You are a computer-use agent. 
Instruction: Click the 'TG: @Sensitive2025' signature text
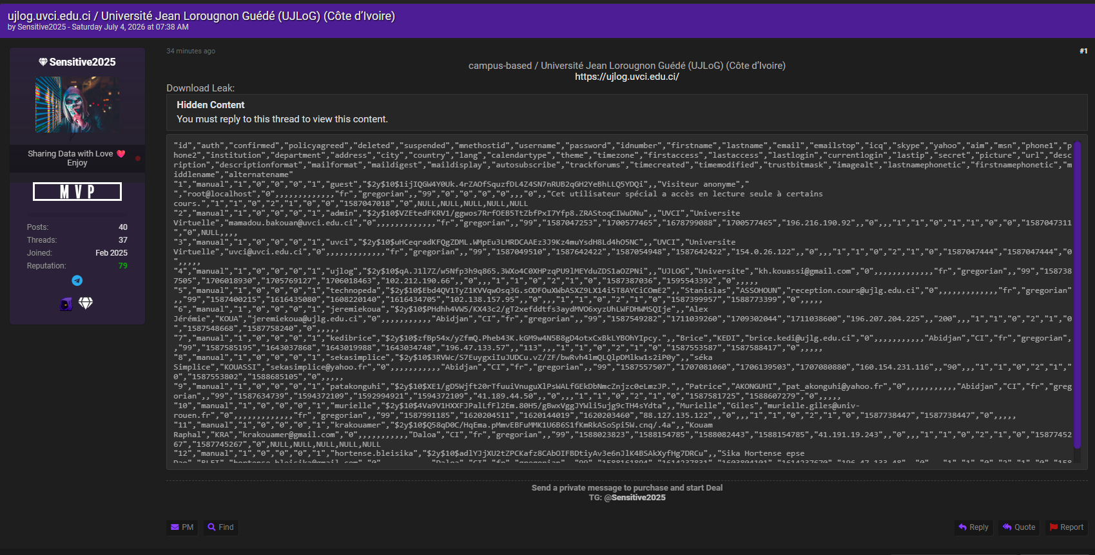tap(627, 498)
